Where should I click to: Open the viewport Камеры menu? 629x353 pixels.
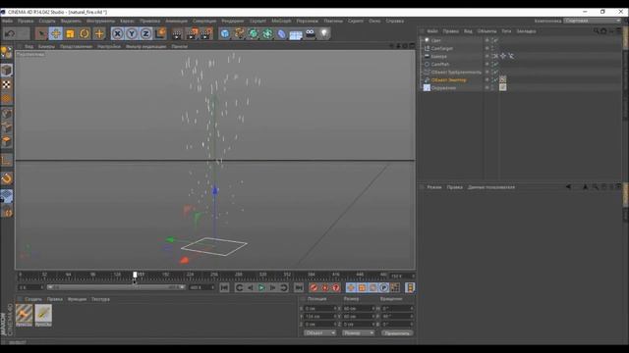pyautogui.click(x=46, y=46)
